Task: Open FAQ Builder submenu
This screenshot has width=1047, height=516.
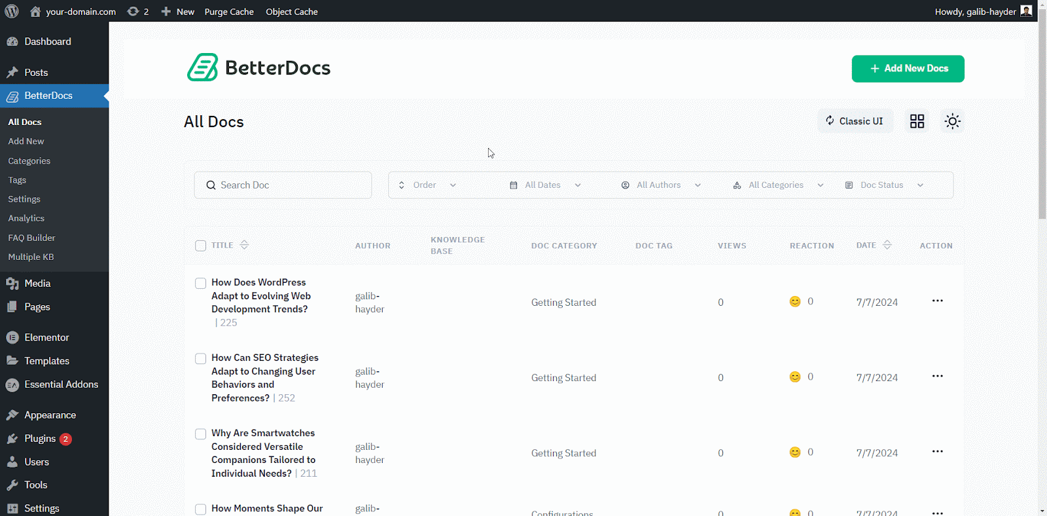Action: [31, 238]
